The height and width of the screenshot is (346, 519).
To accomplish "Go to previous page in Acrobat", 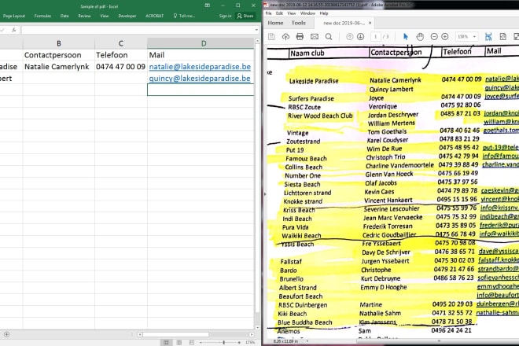I will click(x=349, y=36).
